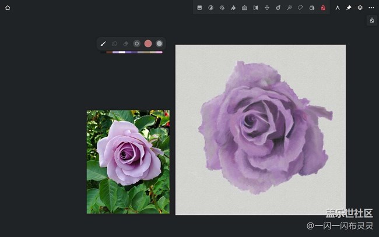Toggle the pin icon in top bar
Image resolution: width=379 pixels, height=237 pixels.
pyautogui.click(x=349, y=8)
